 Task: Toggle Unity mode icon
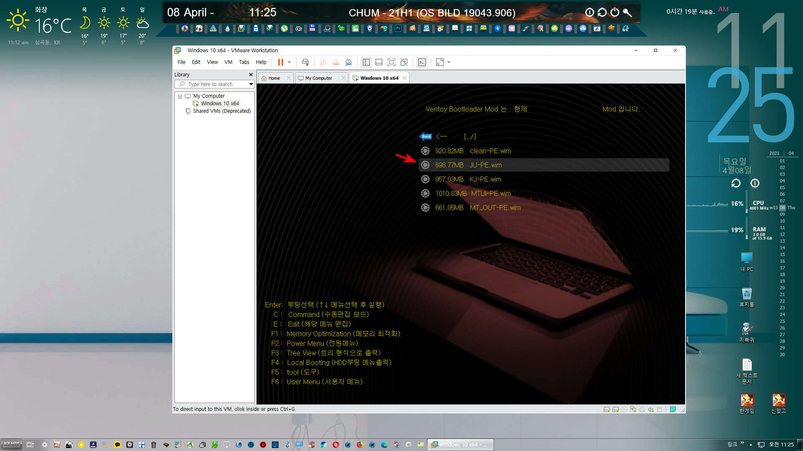point(404,62)
